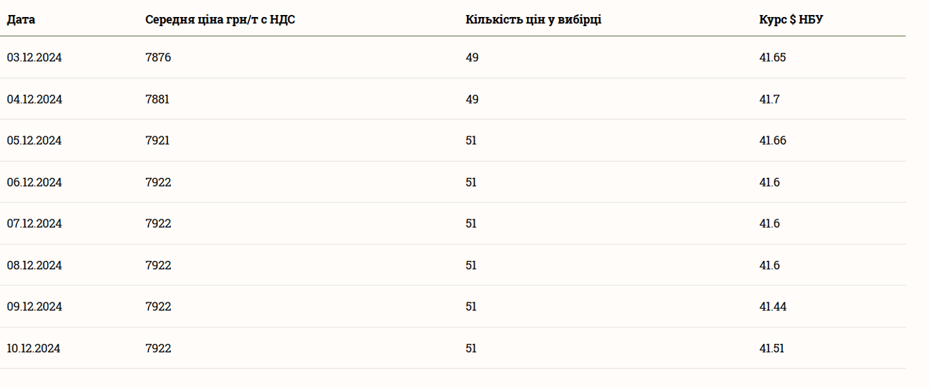Click the "Кількість цін у вибірці" header
Image resolution: width=930 pixels, height=389 pixels.
(533, 20)
